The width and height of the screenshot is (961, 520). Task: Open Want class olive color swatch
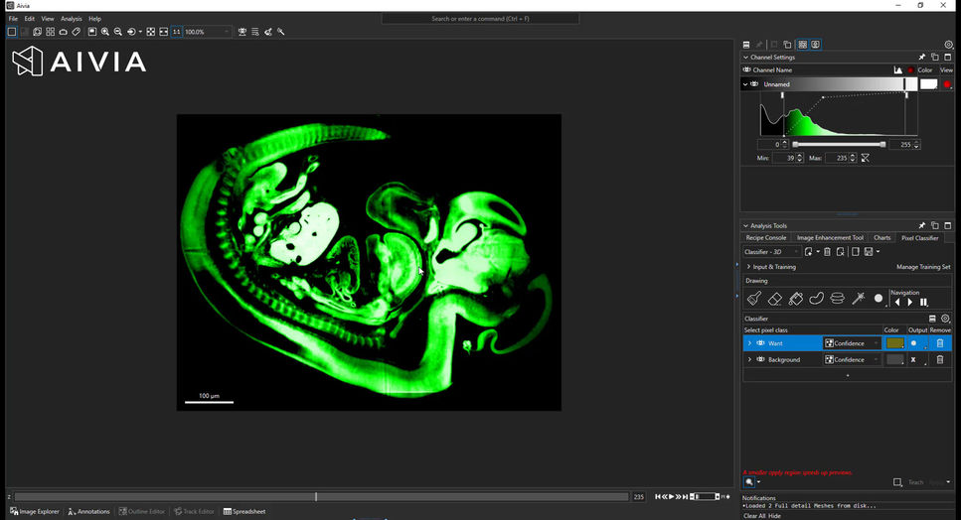[894, 343]
